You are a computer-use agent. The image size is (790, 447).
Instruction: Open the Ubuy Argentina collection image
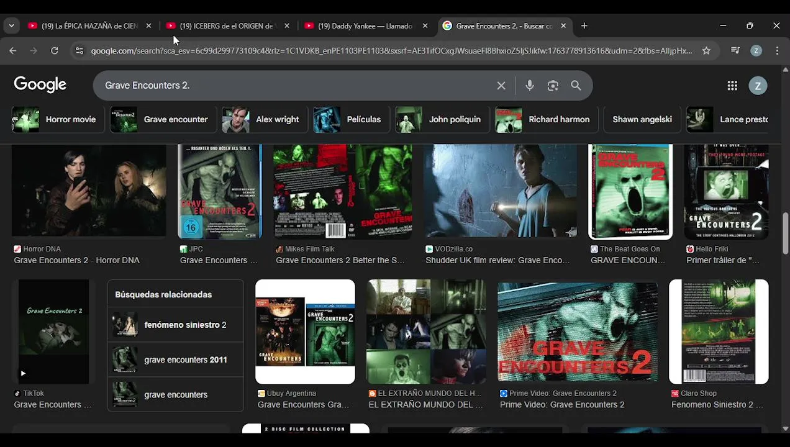click(x=305, y=332)
